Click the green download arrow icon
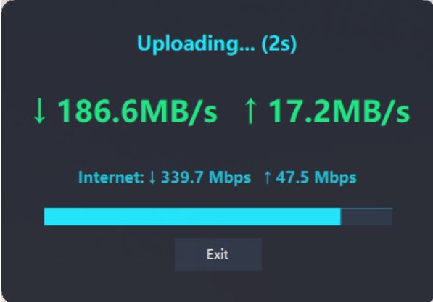 39,111
